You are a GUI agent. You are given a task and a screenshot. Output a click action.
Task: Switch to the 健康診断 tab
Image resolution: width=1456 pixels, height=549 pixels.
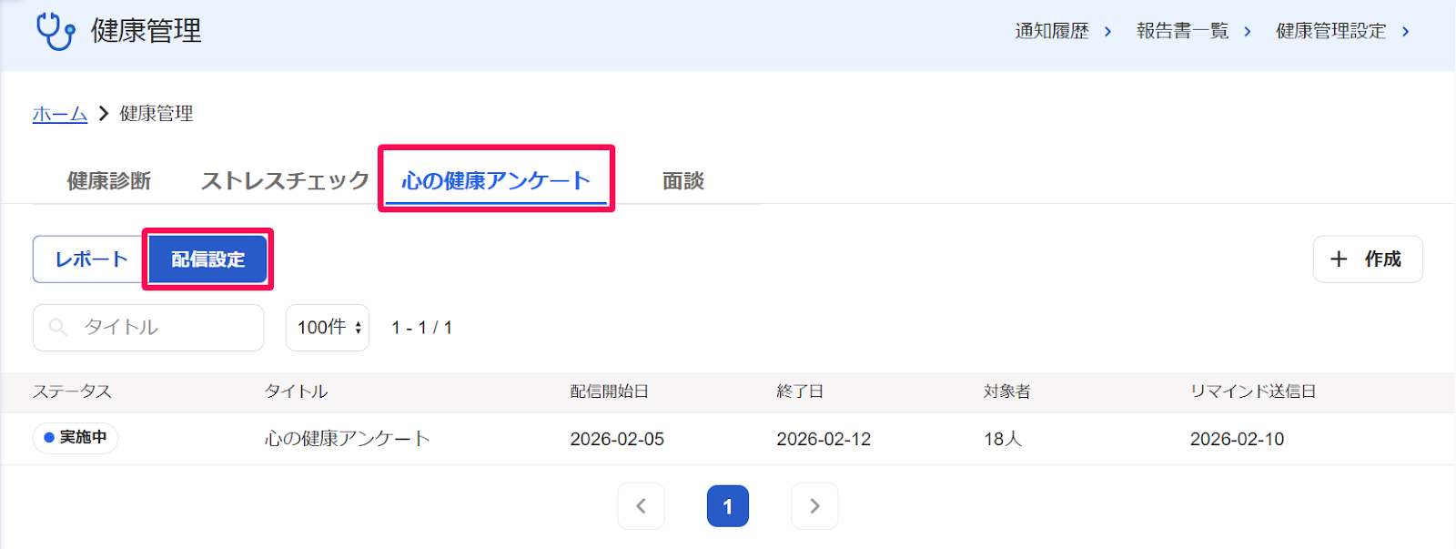tap(109, 181)
